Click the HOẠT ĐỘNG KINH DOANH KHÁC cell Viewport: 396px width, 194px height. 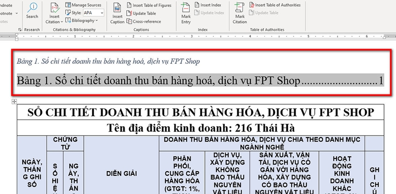pos(342,173)
